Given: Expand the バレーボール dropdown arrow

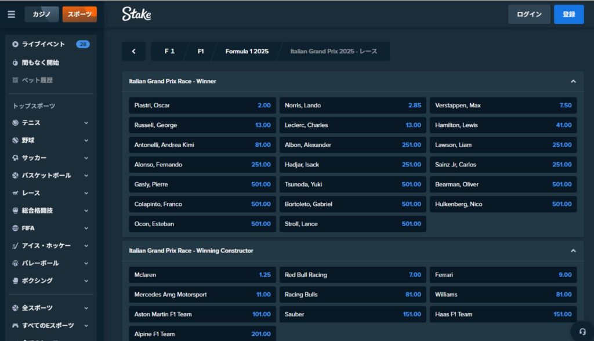Looking at the screenshot, I should point(86,263).
